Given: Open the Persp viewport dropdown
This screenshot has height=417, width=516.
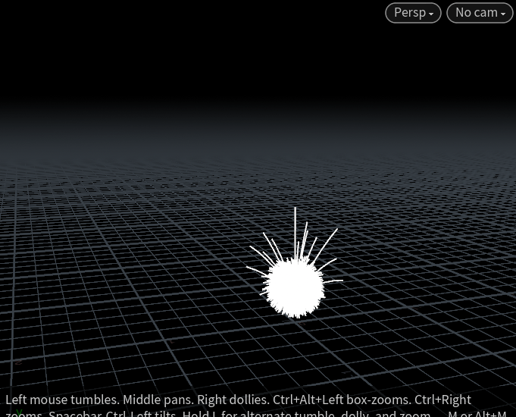Looking at the screenshot, I should pyautogui.click(x=413, y=13).
